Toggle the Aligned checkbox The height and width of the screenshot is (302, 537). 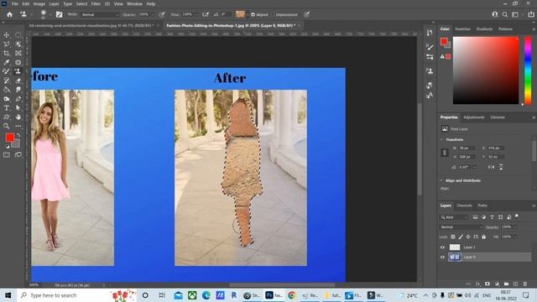(x=253, y=15)
